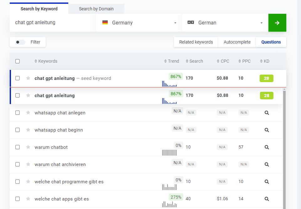Click the green search arrow button
Screen dimensions: 301x209
[x=277, y=23]
